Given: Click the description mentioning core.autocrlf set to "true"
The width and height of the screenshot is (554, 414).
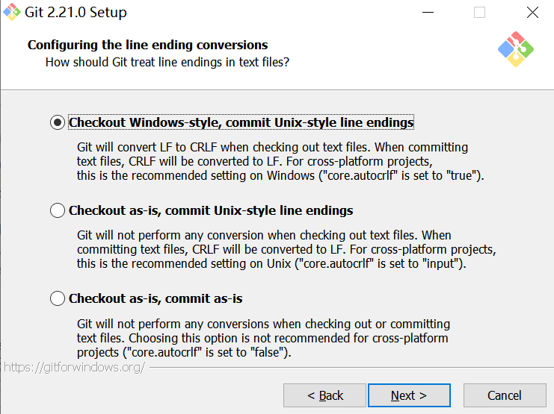Looking at the screenshot, I should point(280,161).
